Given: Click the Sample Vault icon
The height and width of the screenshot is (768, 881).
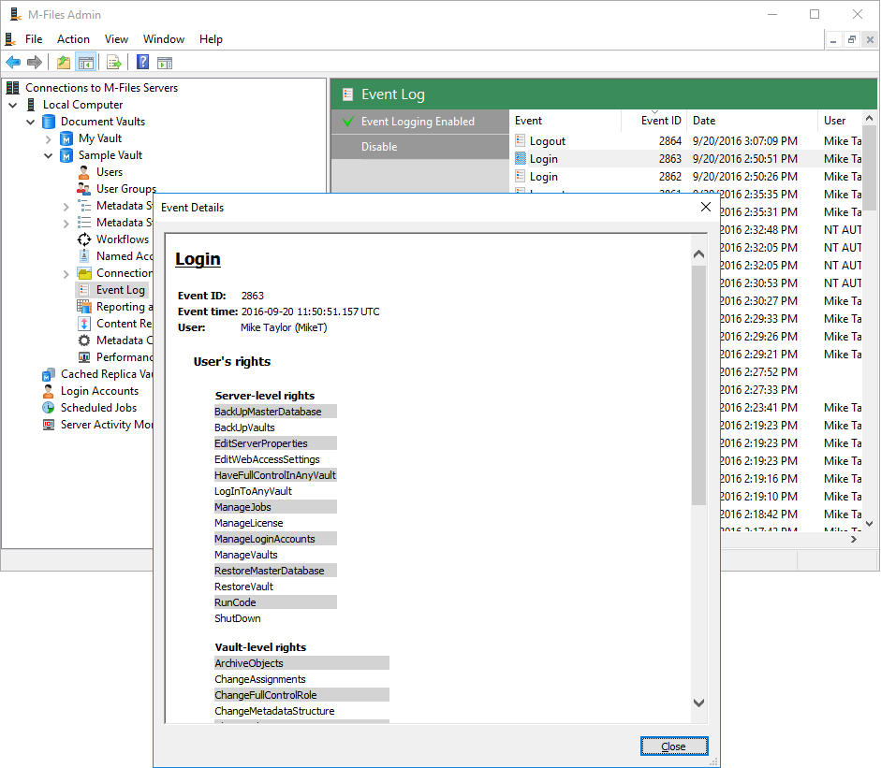Looking at the screenshot, I should click(66, 155).
